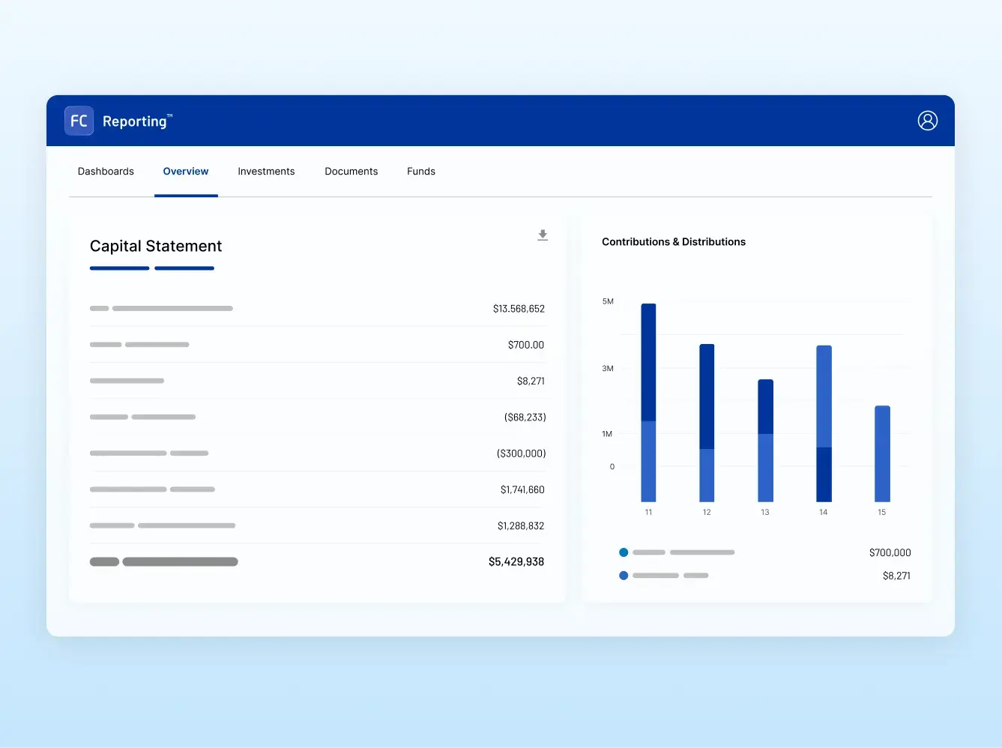
Task: Click the $13,568,652 statement row
Action: coord(317,308)
